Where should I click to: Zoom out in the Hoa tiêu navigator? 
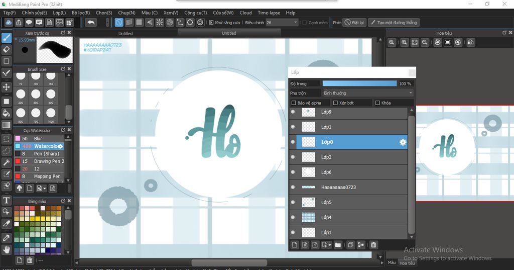[425, 42]
